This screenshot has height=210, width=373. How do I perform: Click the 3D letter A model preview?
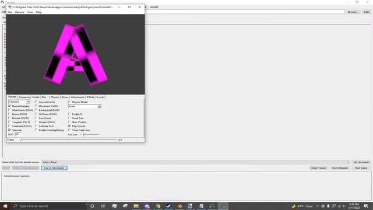(76, 54)
